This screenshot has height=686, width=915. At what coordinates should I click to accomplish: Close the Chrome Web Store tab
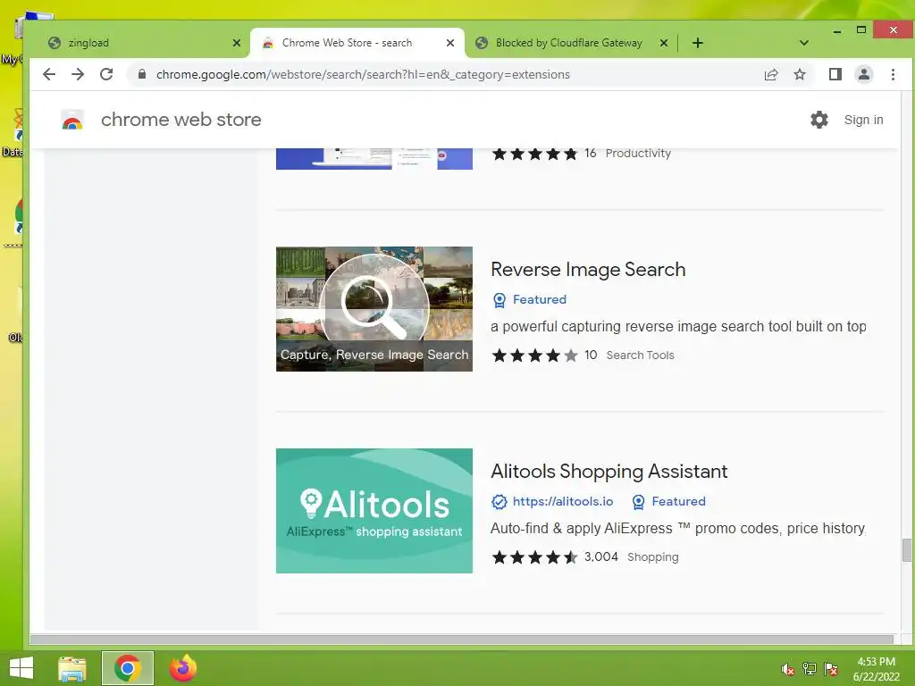coord(450,43)
